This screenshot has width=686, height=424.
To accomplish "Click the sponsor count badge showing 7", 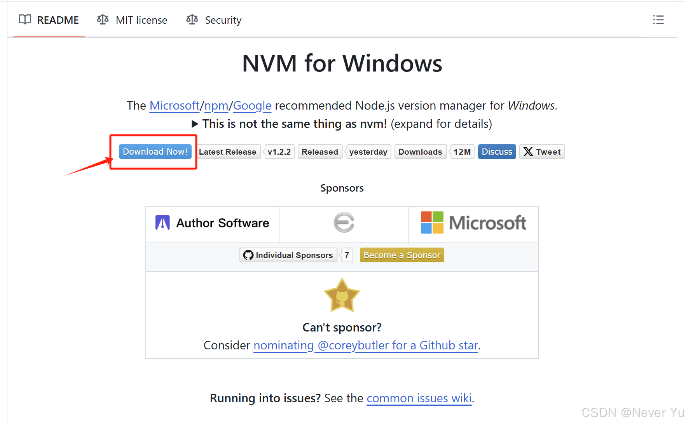I will pyautogui.click(x=347, y=255).
